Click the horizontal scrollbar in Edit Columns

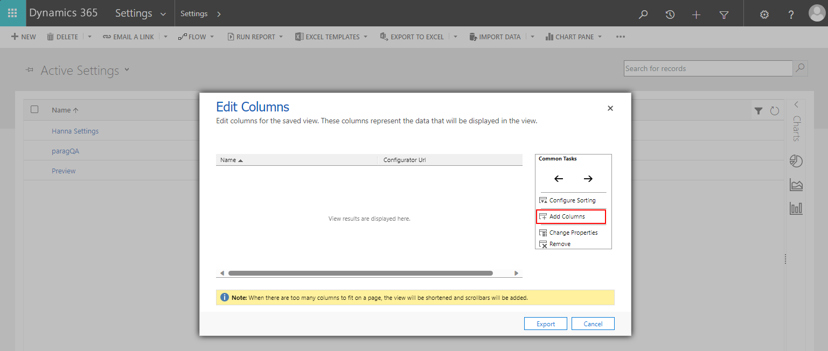(360, 273)
